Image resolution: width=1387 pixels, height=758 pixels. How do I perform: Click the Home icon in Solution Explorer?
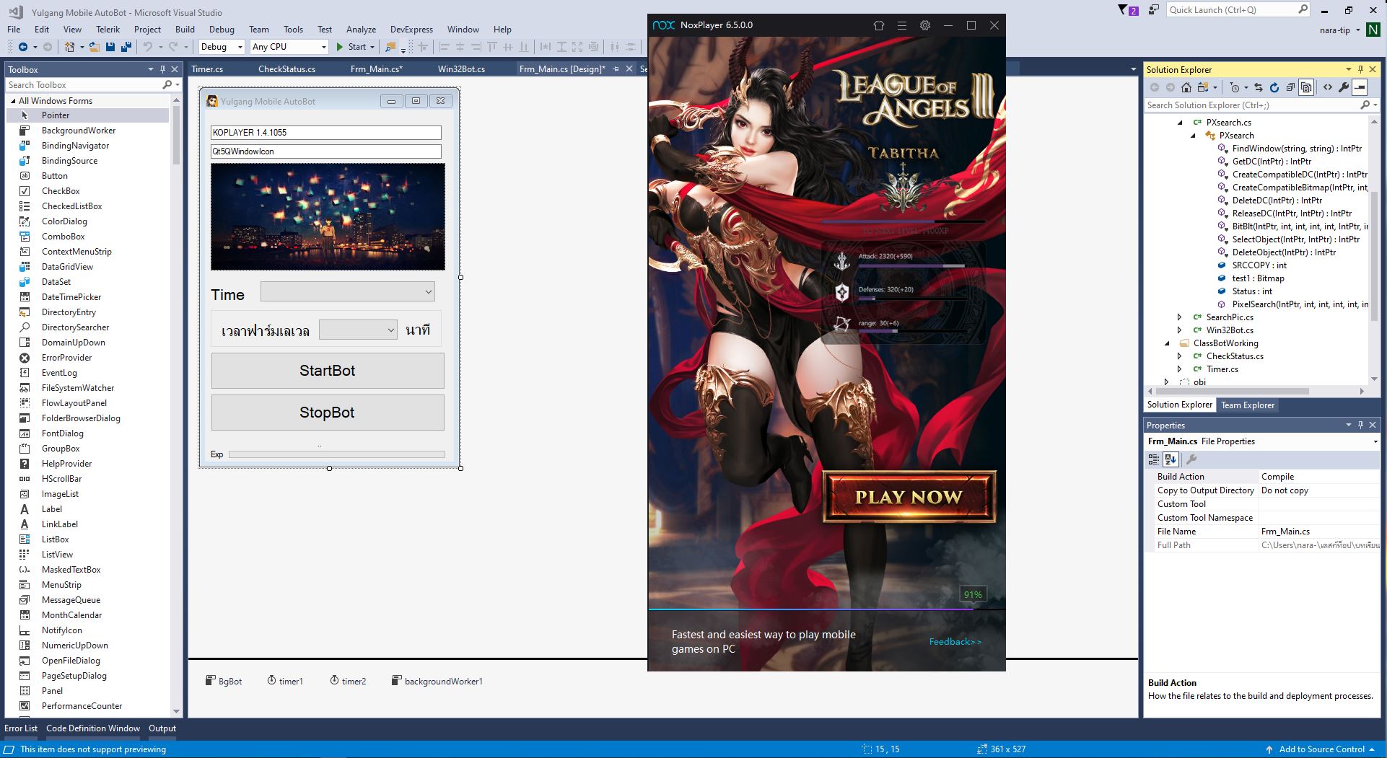point(1186,87)
